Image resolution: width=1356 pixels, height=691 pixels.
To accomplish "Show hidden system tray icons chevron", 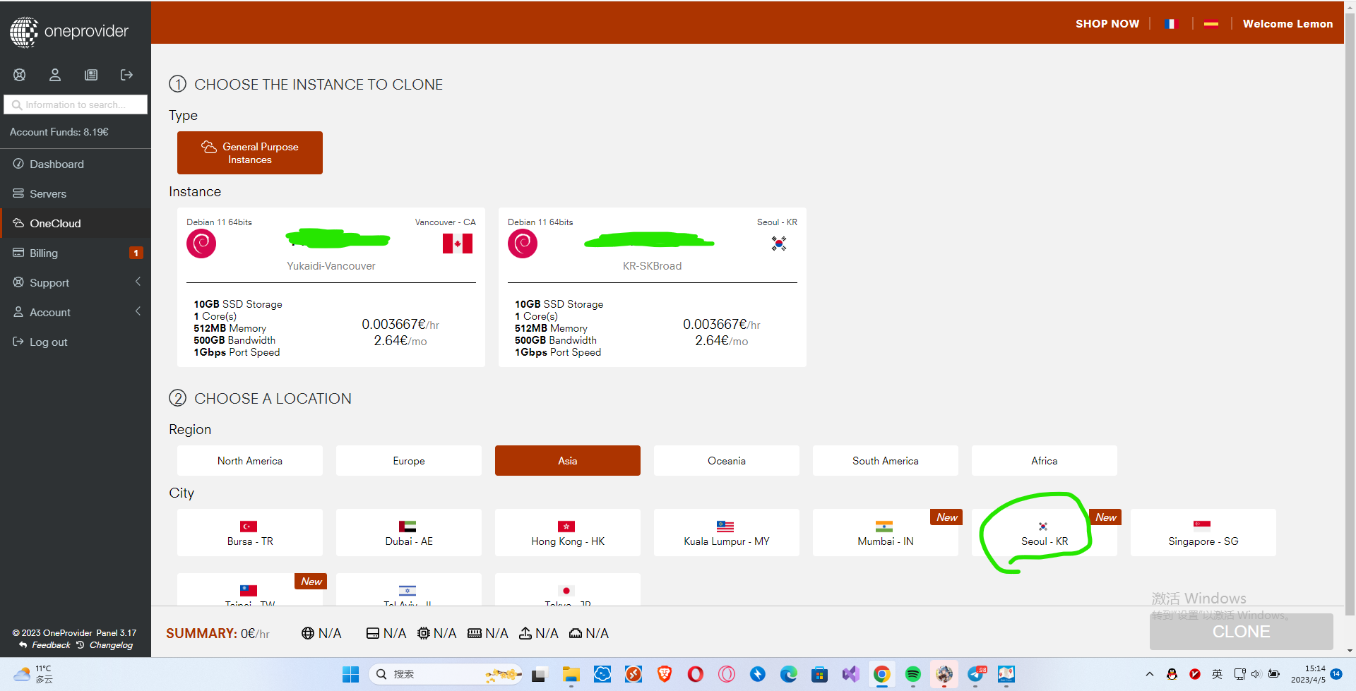I will pos(1149,674).
